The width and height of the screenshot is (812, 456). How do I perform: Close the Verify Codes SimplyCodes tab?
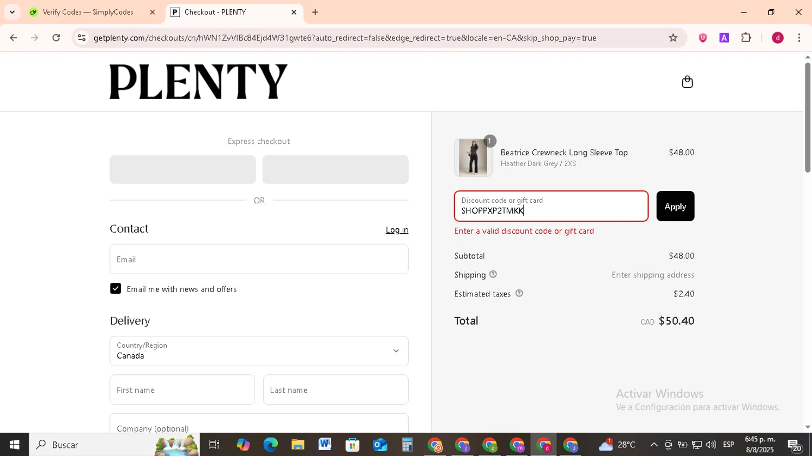coord(152,12)
